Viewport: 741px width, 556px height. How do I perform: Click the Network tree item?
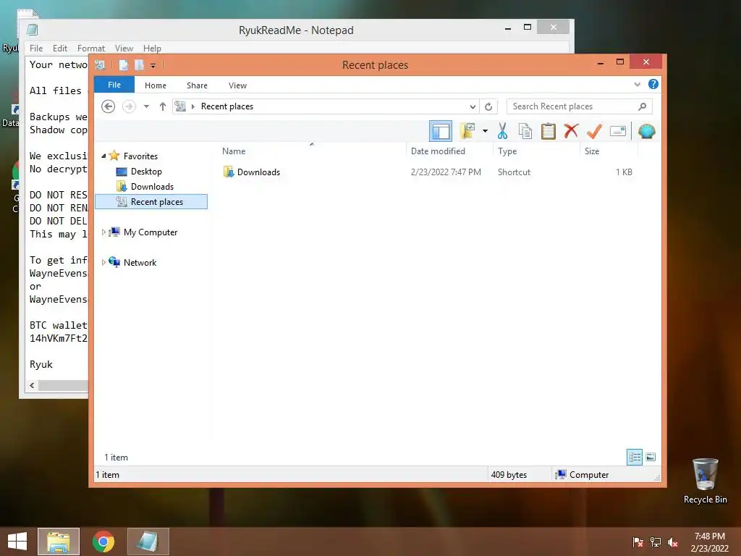[x=140, y=262]
